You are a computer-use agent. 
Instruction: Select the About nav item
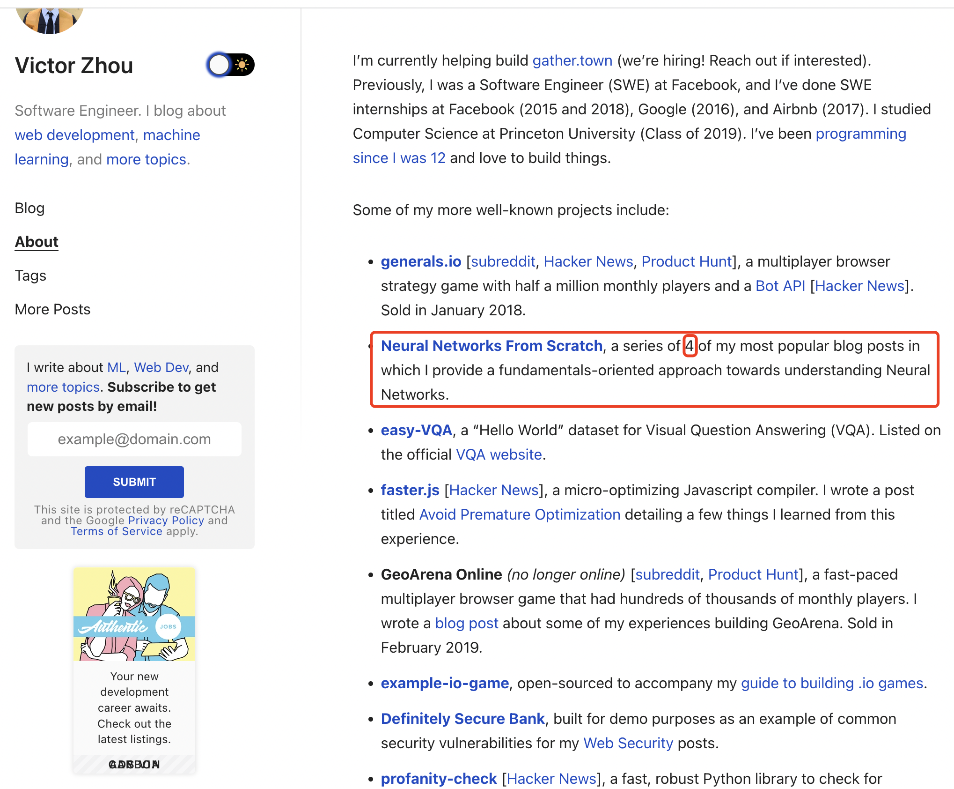point(37,242)
